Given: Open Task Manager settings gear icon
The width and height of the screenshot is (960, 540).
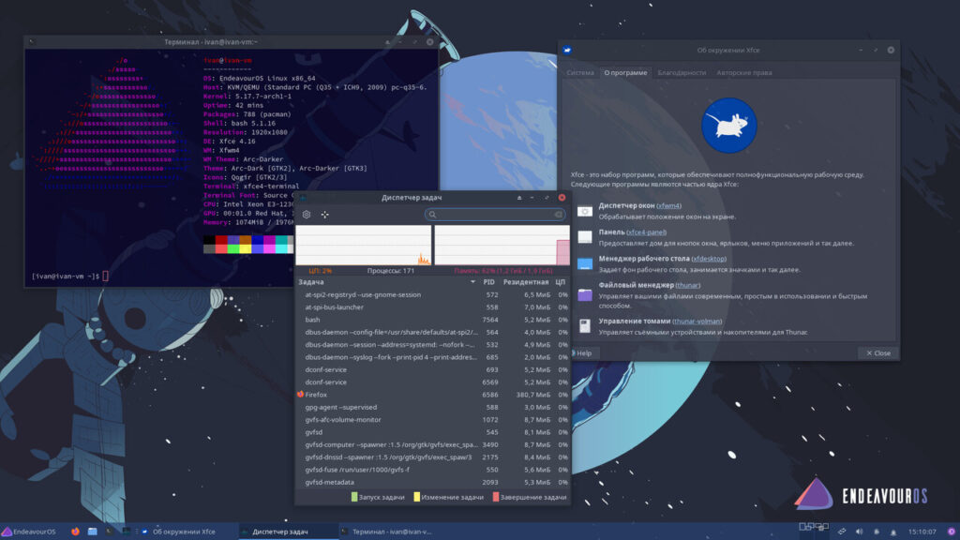Looking at the screenshot, I should 306,215.
